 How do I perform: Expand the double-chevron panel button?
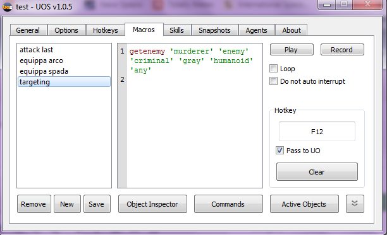355,203
